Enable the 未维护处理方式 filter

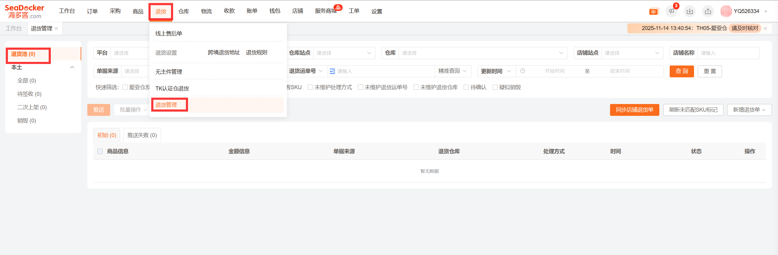(310, 87)
